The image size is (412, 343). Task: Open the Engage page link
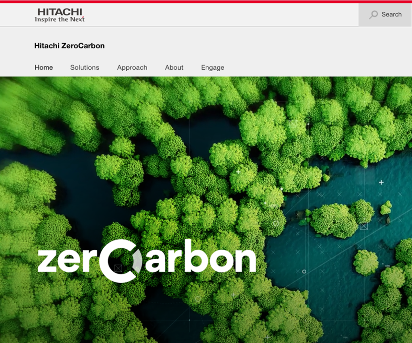[x=212, y=68]
